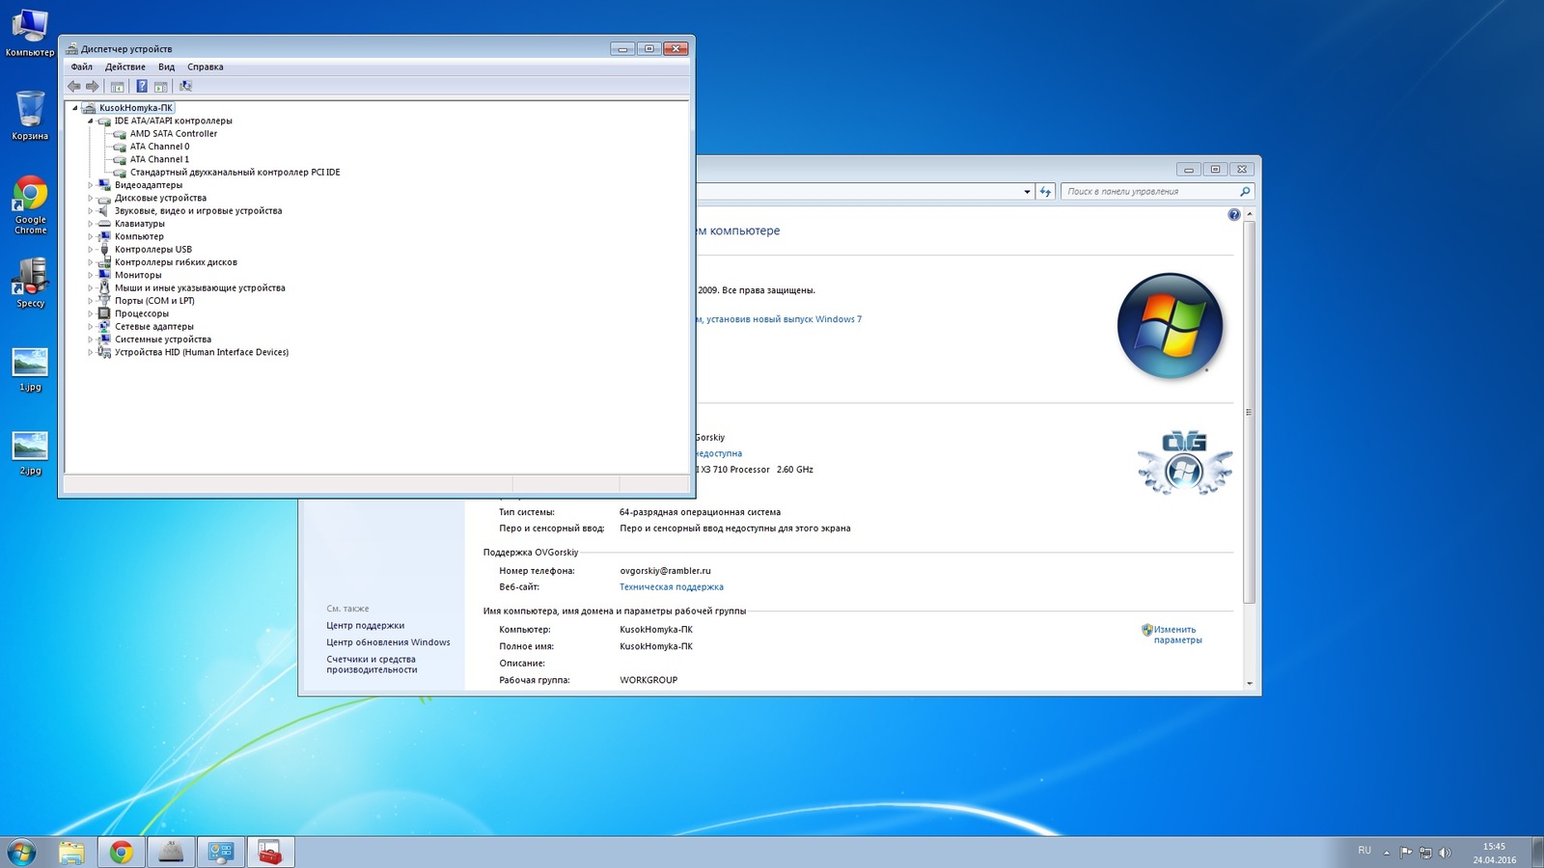Screen dimensions: 1544x868
Task: Click the volume speaker icon in system tray
Action: click(1445, 853)
